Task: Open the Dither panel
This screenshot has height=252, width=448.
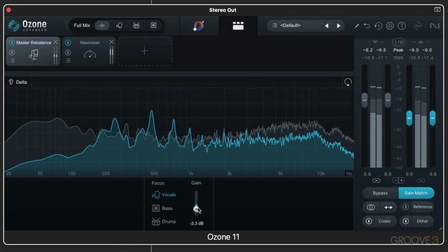Action: click(422, 221)
